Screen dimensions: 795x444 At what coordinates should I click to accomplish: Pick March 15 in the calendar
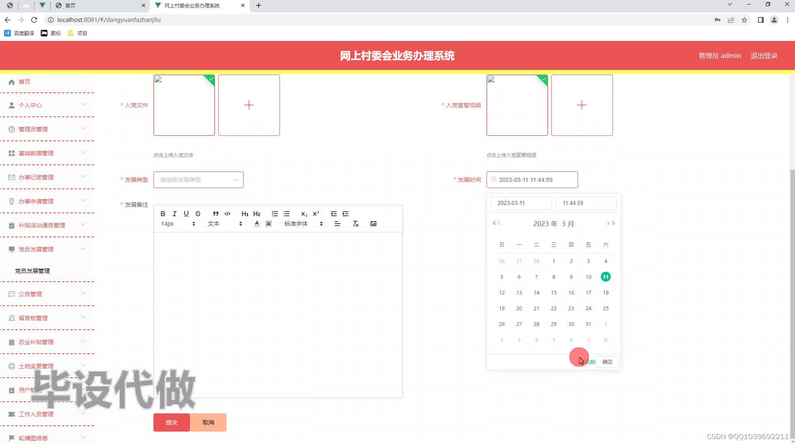point(554,293)
